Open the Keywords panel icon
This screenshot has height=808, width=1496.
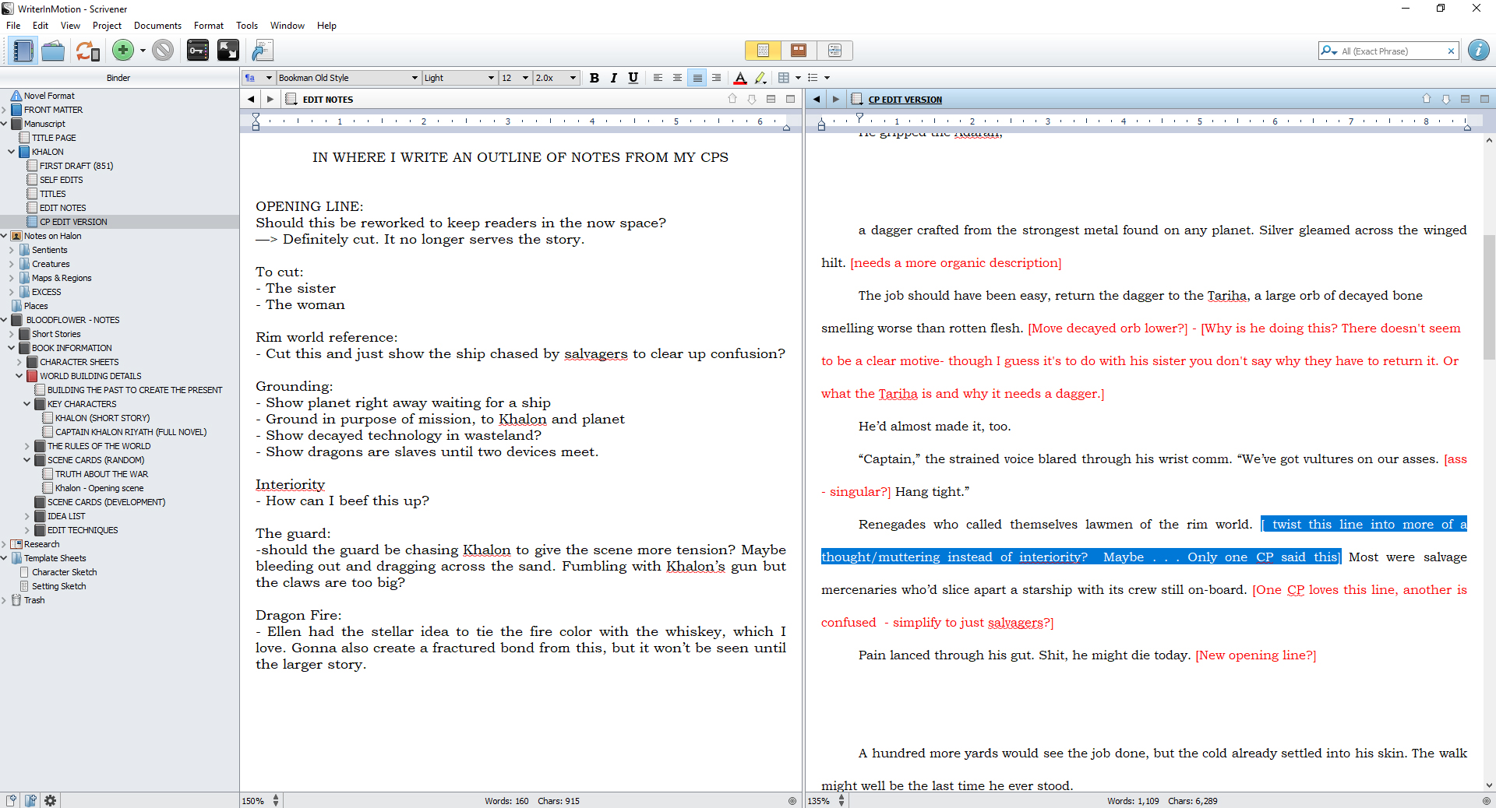coord(197,51)
